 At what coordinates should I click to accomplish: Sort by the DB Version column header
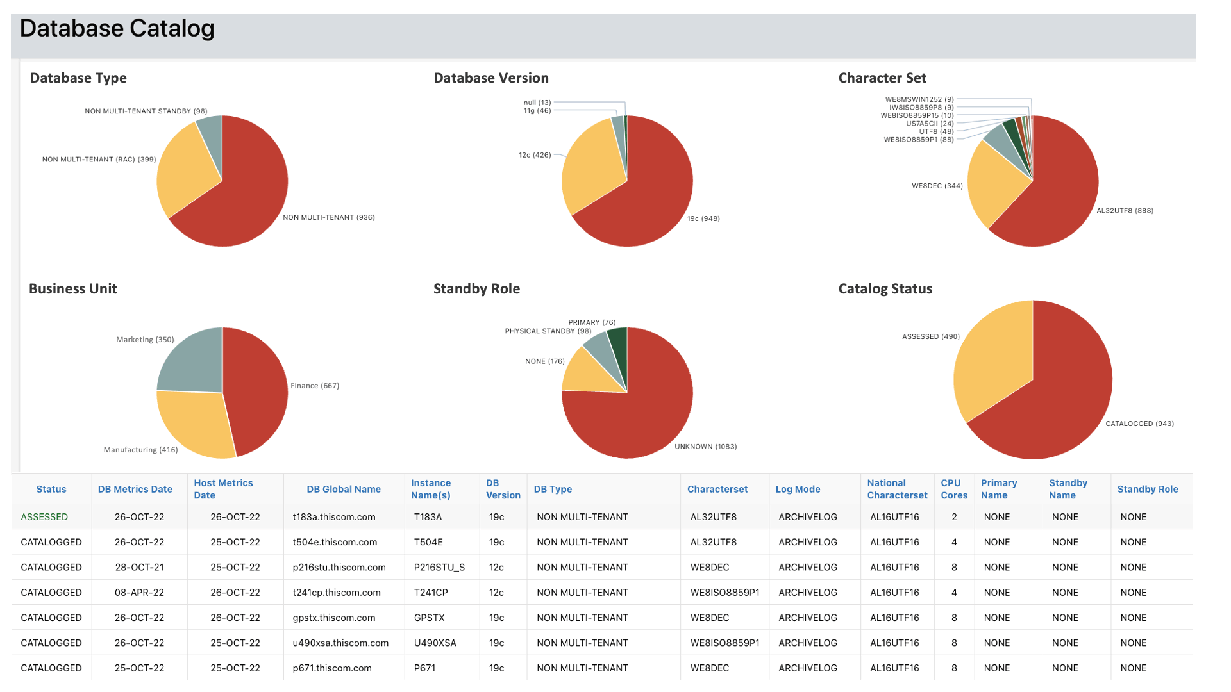pos(503,489)
